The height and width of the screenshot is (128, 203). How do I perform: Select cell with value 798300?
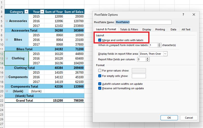point(74,100)
